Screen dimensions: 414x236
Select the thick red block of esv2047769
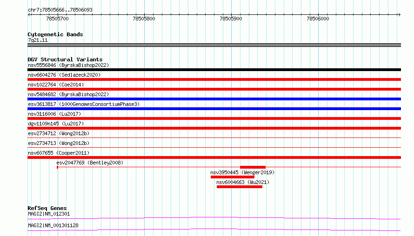coord(253,167)
